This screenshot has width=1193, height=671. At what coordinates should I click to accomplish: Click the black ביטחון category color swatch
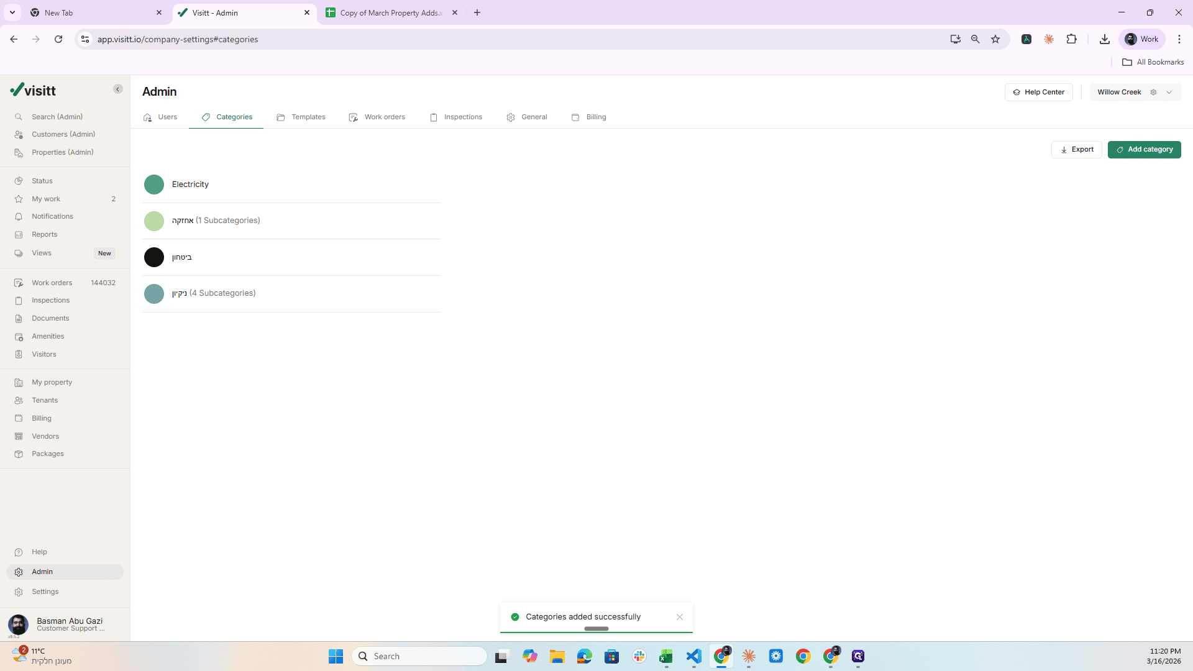click(x=154, y=257)
